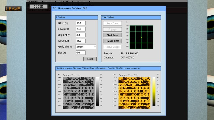Click the yellow dot in scan grid
214x120 pixels.
click(x=141, y=37)
